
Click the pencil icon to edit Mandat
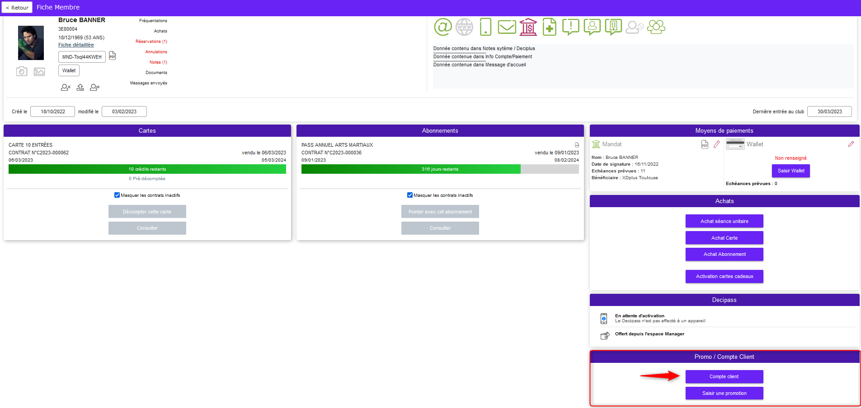pyautogui.click(x=716, y=144)
